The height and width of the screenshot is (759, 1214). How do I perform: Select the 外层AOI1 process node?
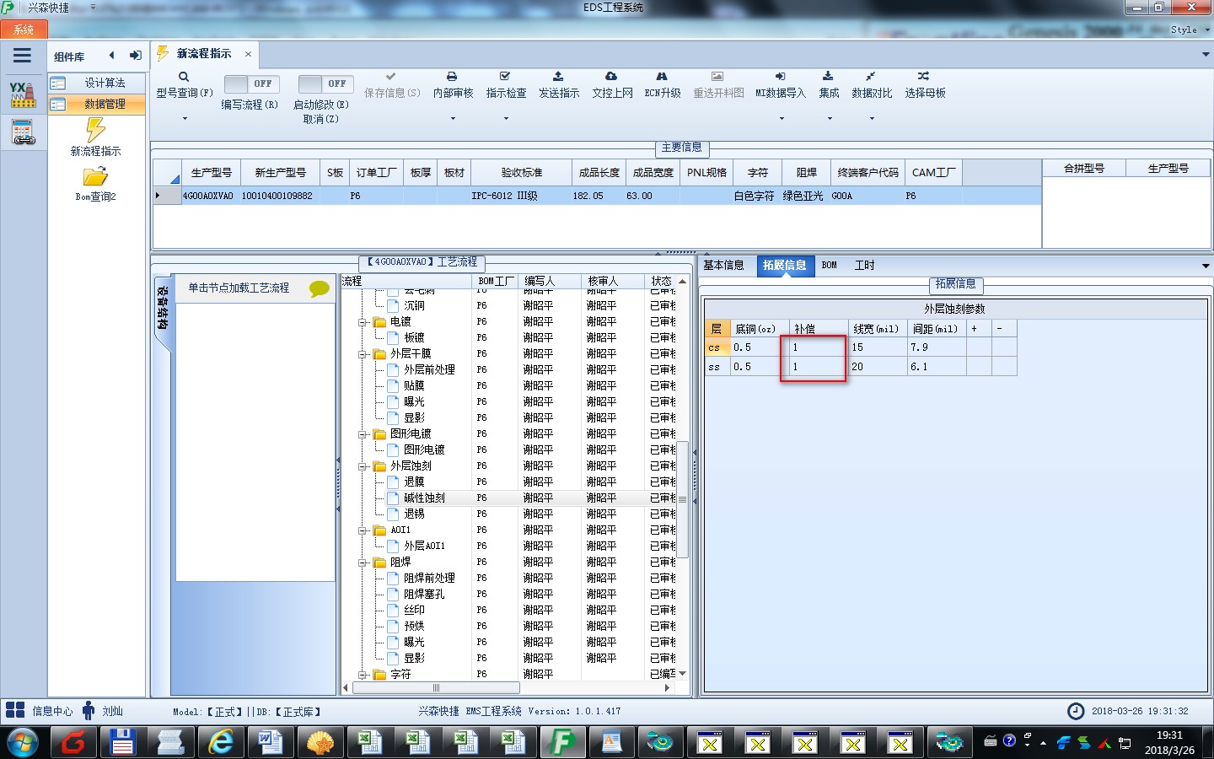coord(424,546)
